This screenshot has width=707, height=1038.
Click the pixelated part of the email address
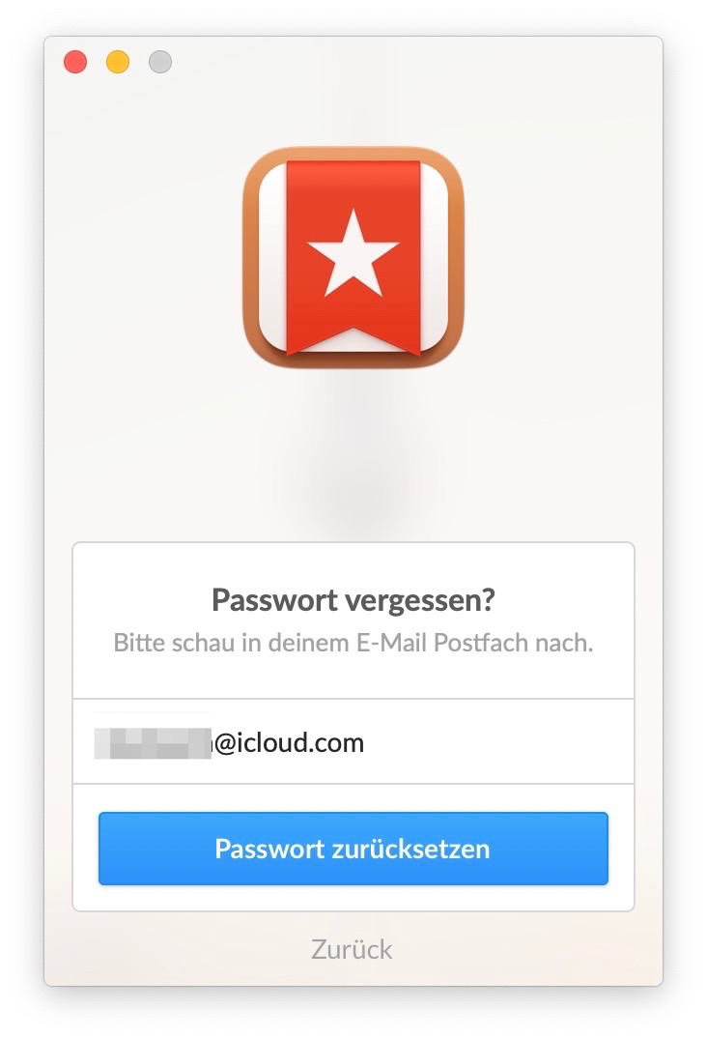point(153,743)
